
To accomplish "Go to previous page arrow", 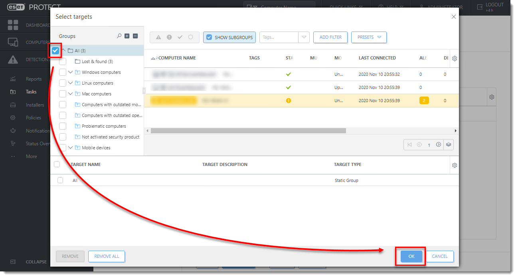I will point(419,145).
